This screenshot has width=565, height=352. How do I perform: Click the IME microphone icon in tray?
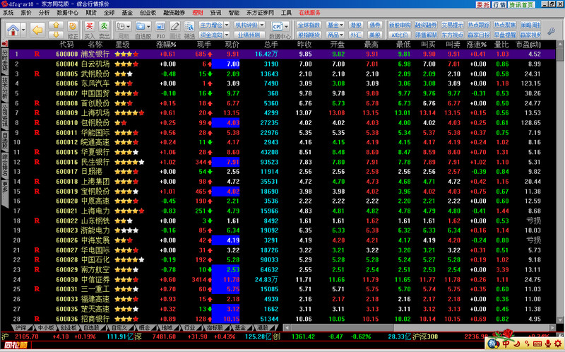pyautogui.click(x=547, y=344)
